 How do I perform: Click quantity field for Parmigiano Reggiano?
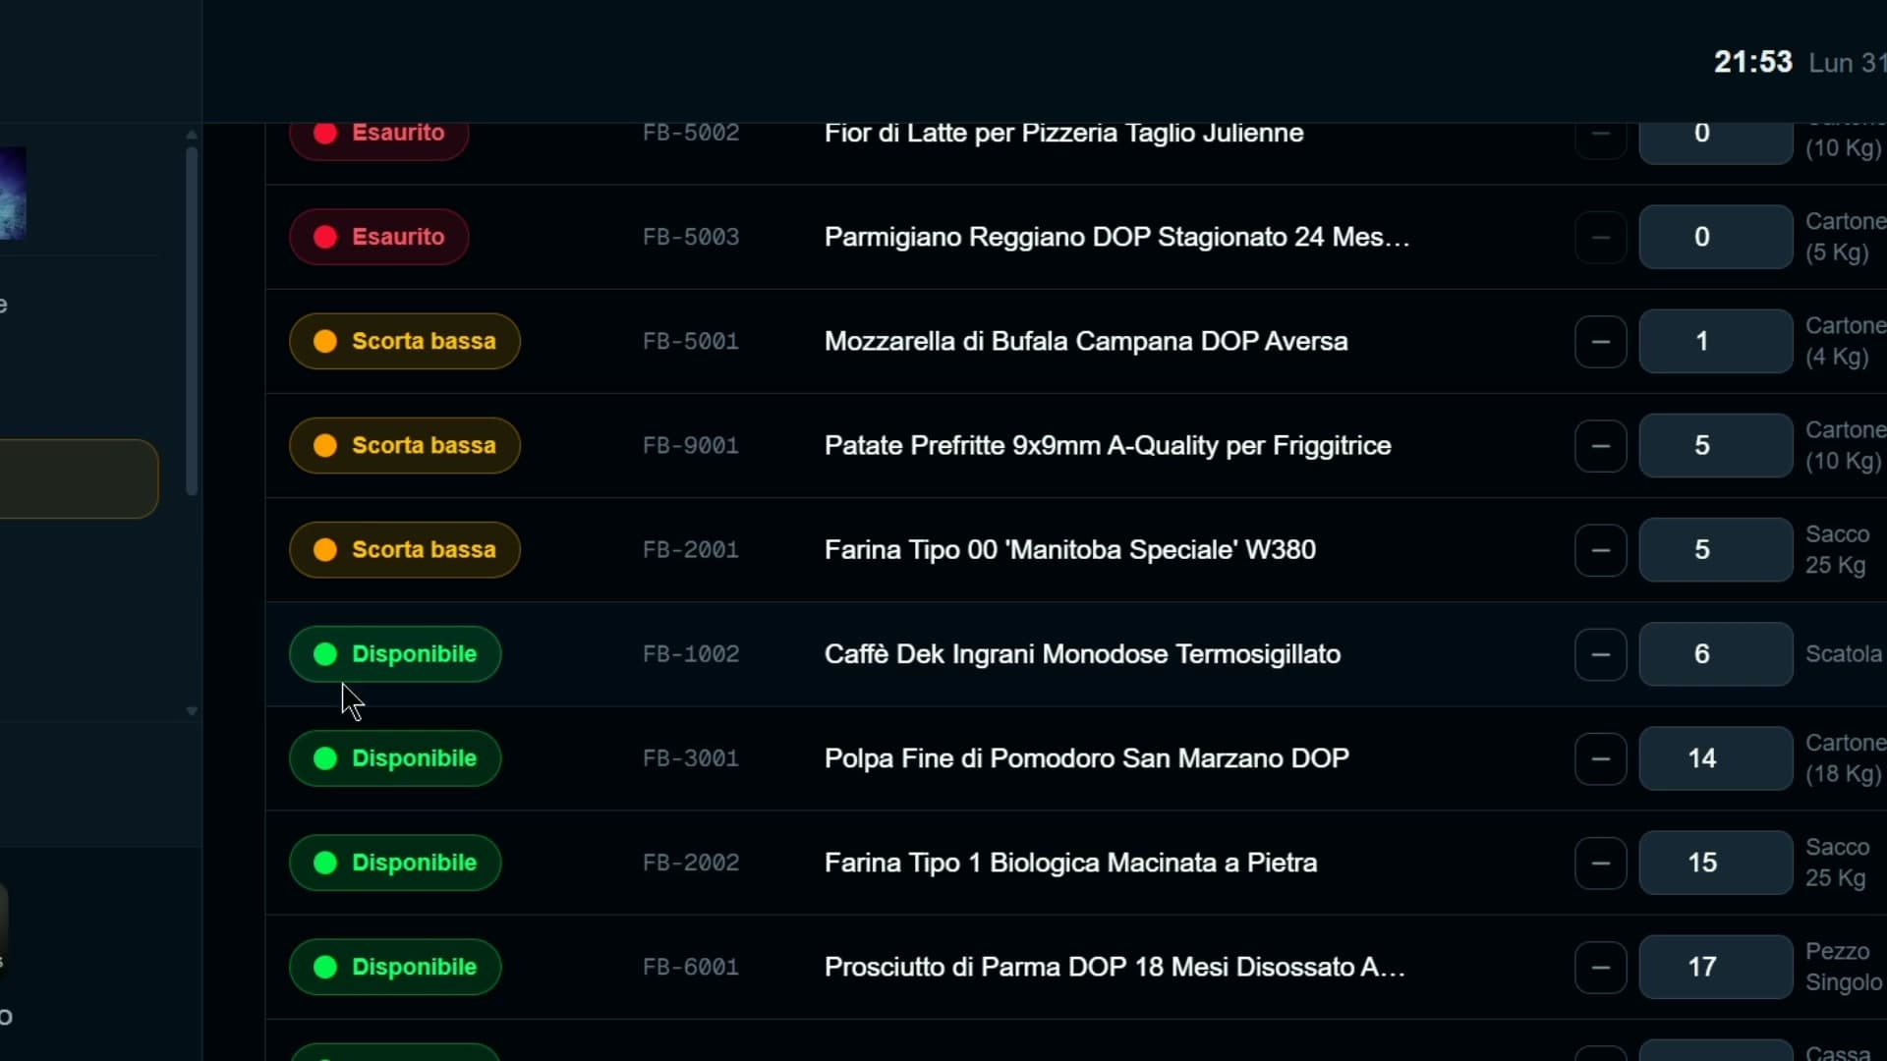pyautogui.click(x=1716, y=237)
